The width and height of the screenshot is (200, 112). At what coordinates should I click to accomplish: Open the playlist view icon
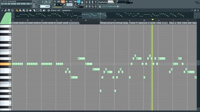pyautogui.click(x=87, y=6)
